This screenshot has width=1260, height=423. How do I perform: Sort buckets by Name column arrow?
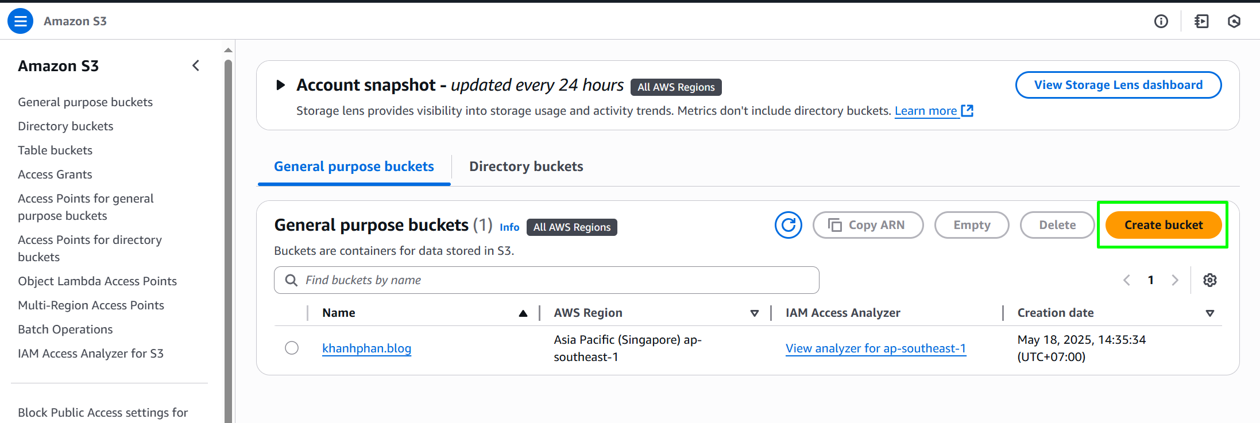[x=523, y=313]
